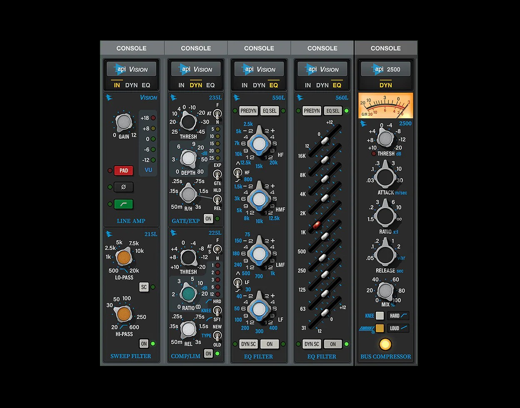Select the DYN tab on the second strip
Viewport: 520px width, 408px height.
195,85
